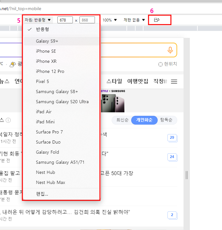This screenshot has height=230, width=222.
Task: Select Nest Hub Max device
Action: click(61, 182)
